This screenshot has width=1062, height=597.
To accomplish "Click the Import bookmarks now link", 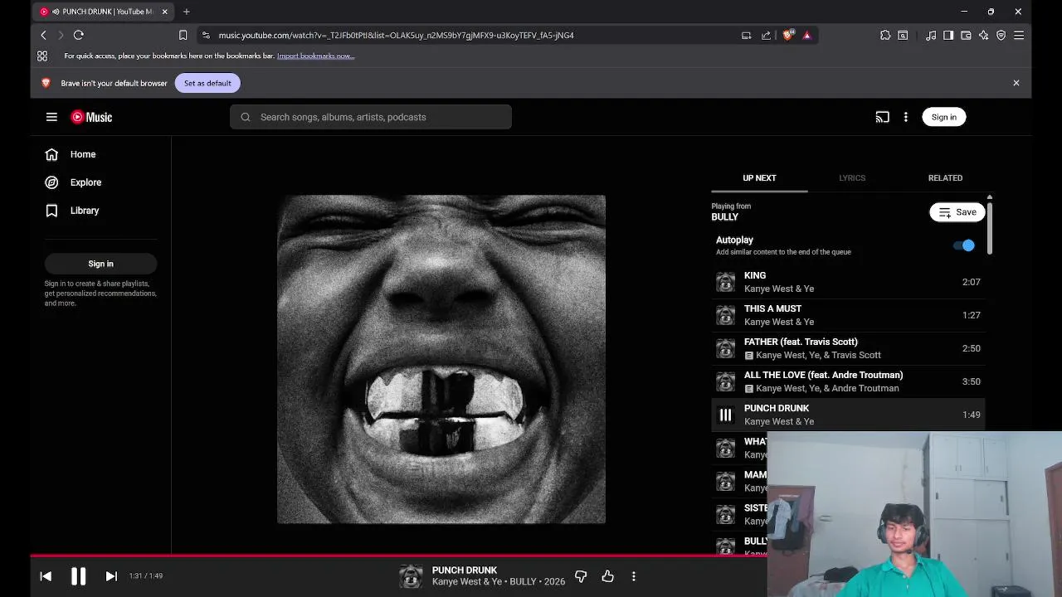I will [x=315, y=56].
